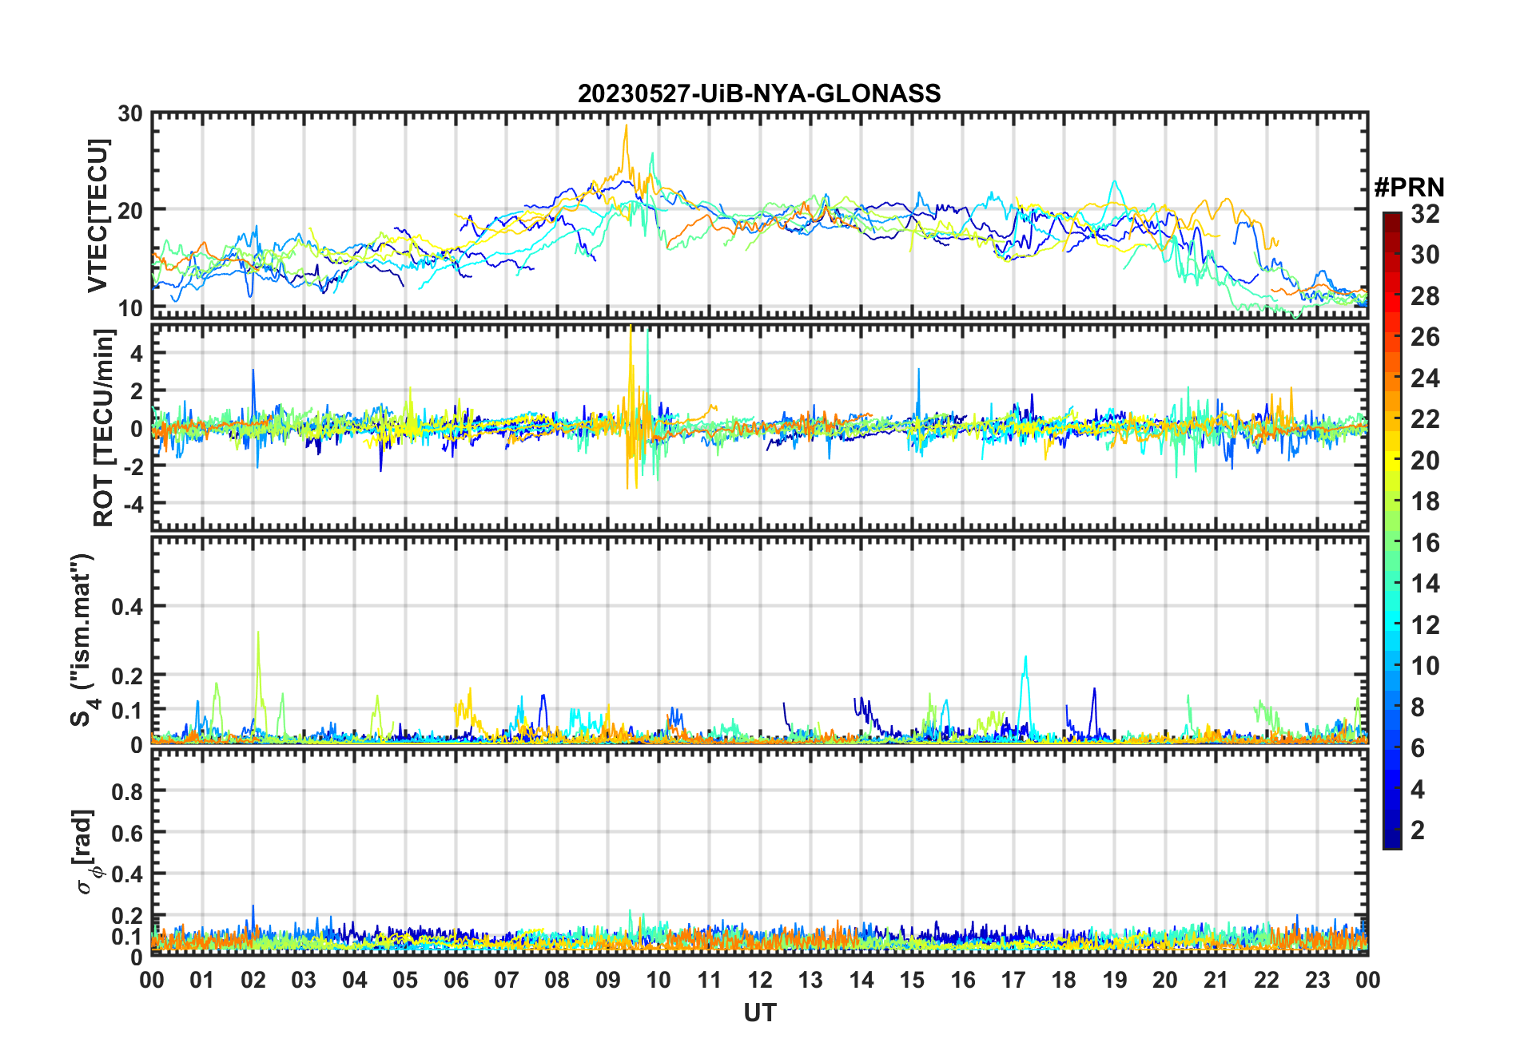Click the colorbar tick label 16
This screenshot has width=1520, height=1062.
[1425, 543]
